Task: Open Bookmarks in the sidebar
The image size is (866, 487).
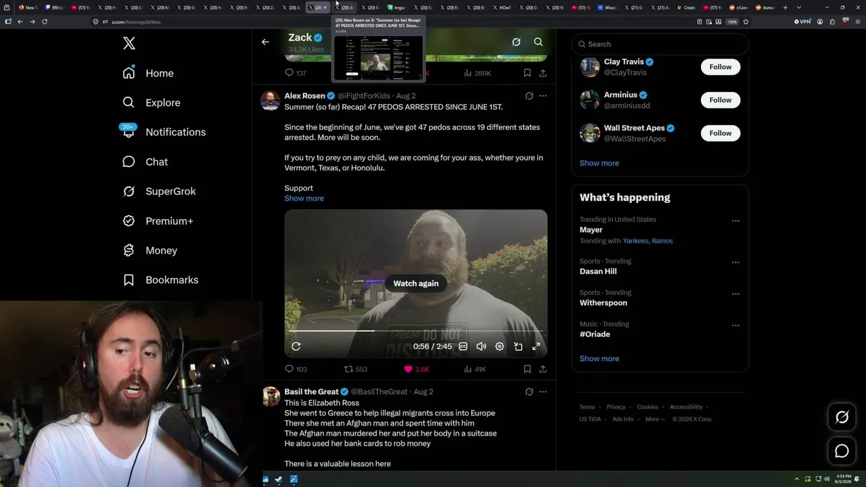Action: [160, 280]
